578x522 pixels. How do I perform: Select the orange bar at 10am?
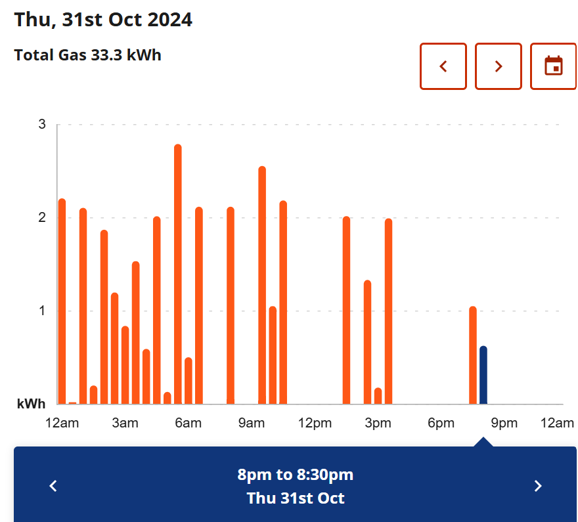pos(273,355)
